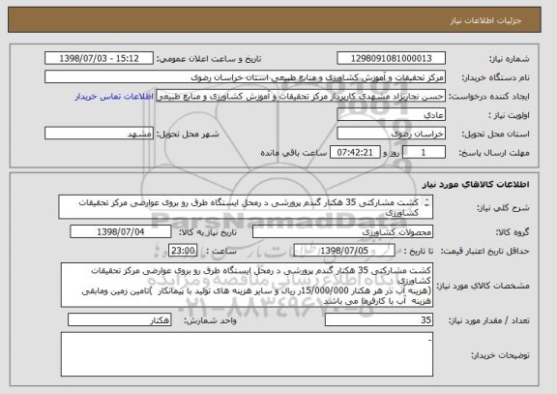Click the ساعت field showing 23:00
Screen dimensions: 557x394
point(183,251)
